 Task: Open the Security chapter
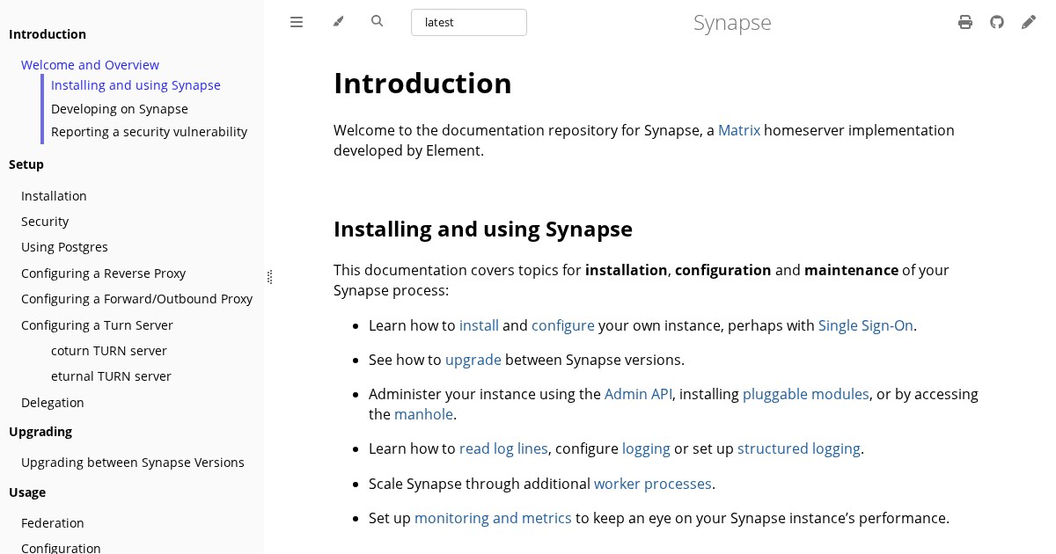(x=45, y=222)
